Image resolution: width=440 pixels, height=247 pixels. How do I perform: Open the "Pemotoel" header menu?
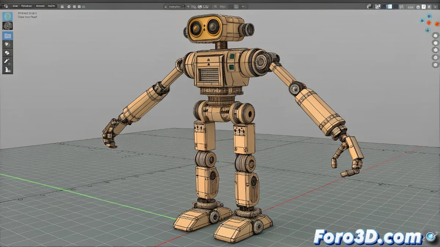tap(27, 6)
